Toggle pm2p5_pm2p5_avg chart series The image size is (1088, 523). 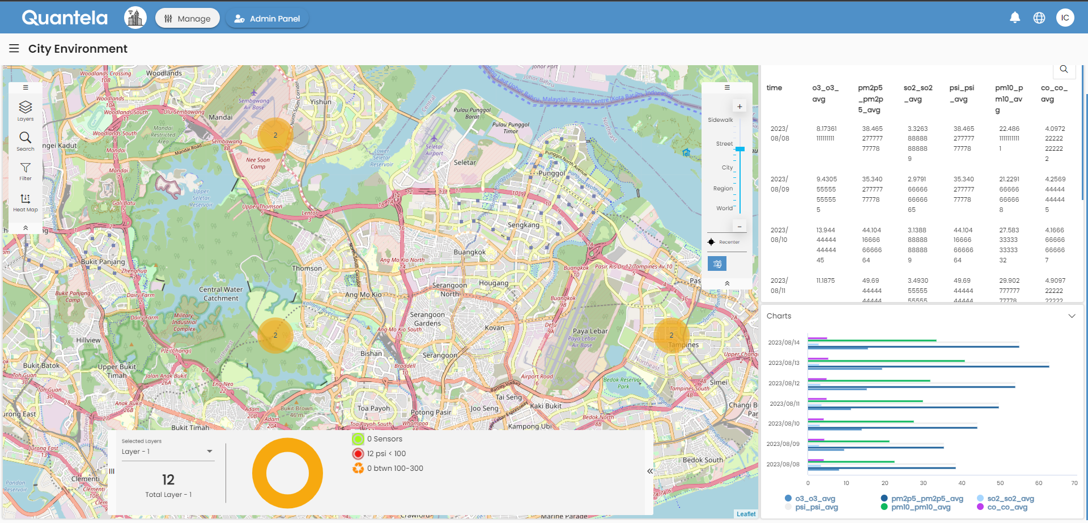(x=922, y=499)
